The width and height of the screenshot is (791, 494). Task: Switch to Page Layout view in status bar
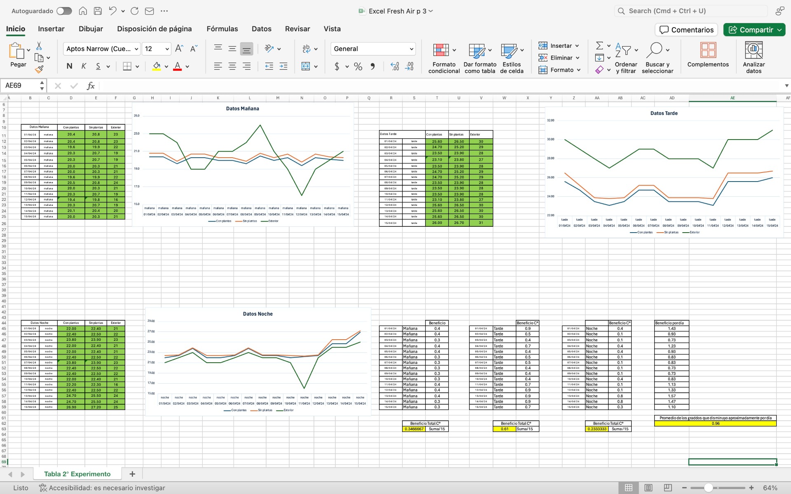648,488
